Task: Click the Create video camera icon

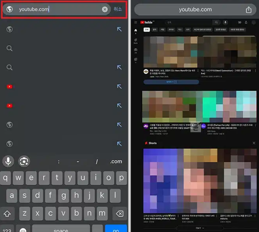Action: [239, 22]
